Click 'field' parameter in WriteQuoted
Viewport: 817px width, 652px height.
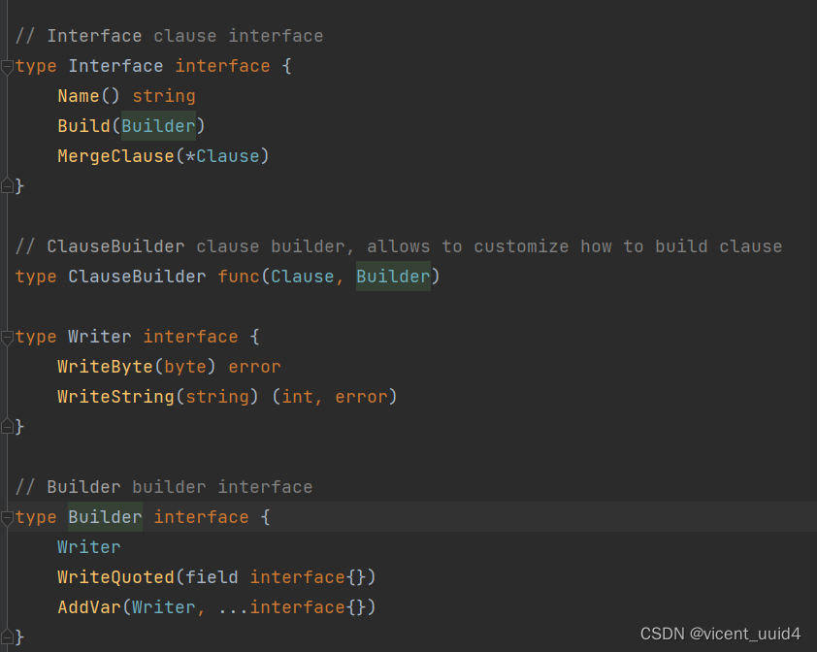tap(212, 577)
